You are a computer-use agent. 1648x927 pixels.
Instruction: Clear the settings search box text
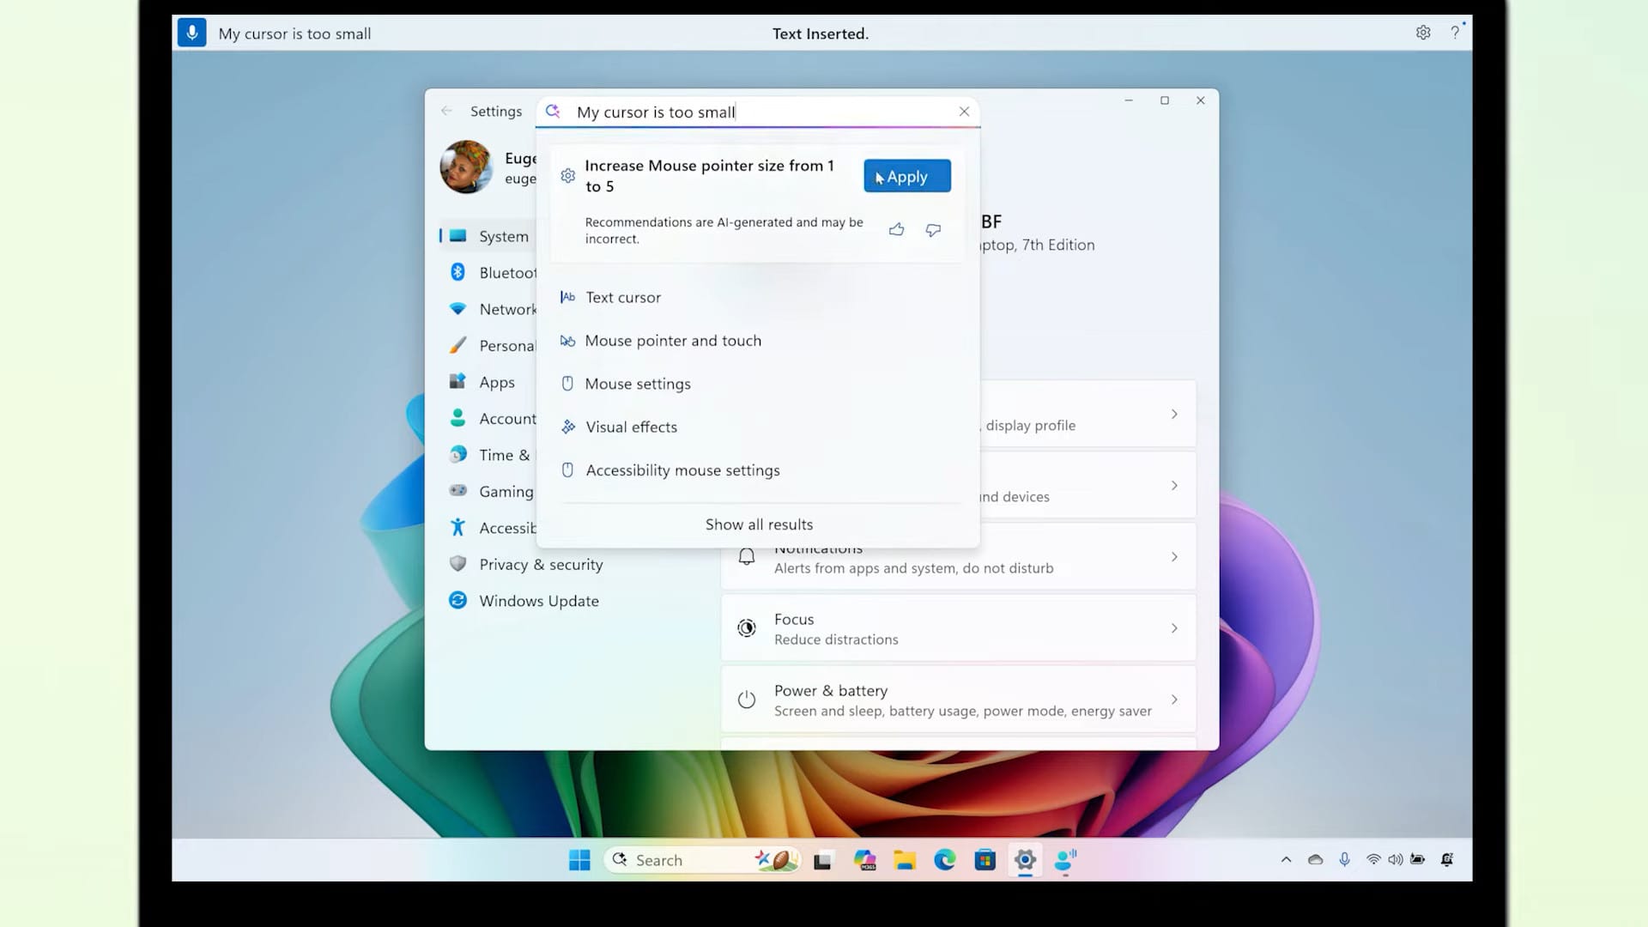tap(964, 112)
